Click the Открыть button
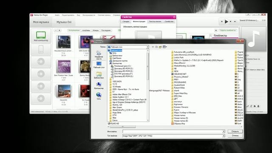 click(x=235, y=131)
